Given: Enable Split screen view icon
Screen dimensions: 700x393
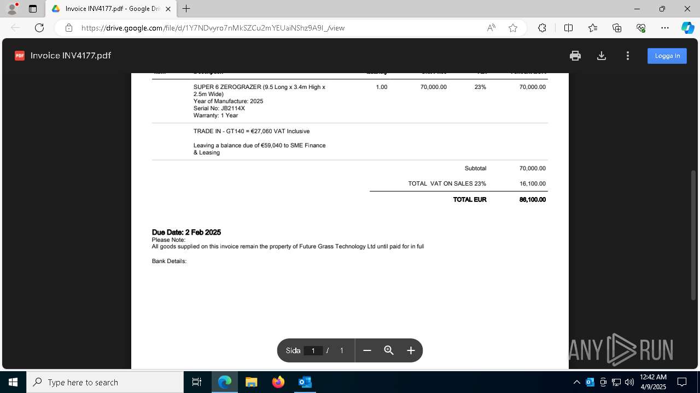Looking at the screenshot, I should tap(568, 28).
